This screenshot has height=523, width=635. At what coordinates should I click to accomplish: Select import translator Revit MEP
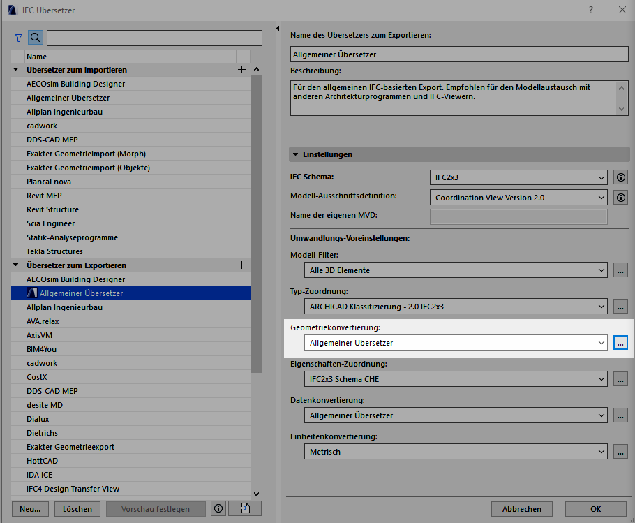pos(130,196)
